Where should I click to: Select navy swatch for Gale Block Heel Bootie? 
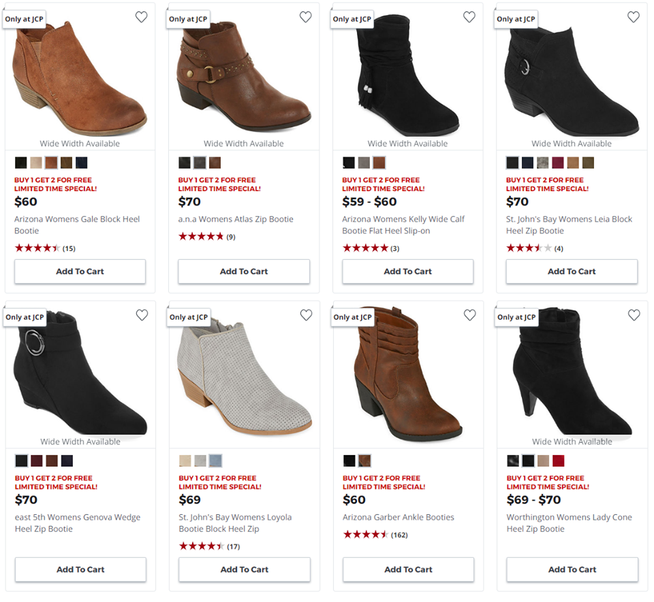coord(81,163)
